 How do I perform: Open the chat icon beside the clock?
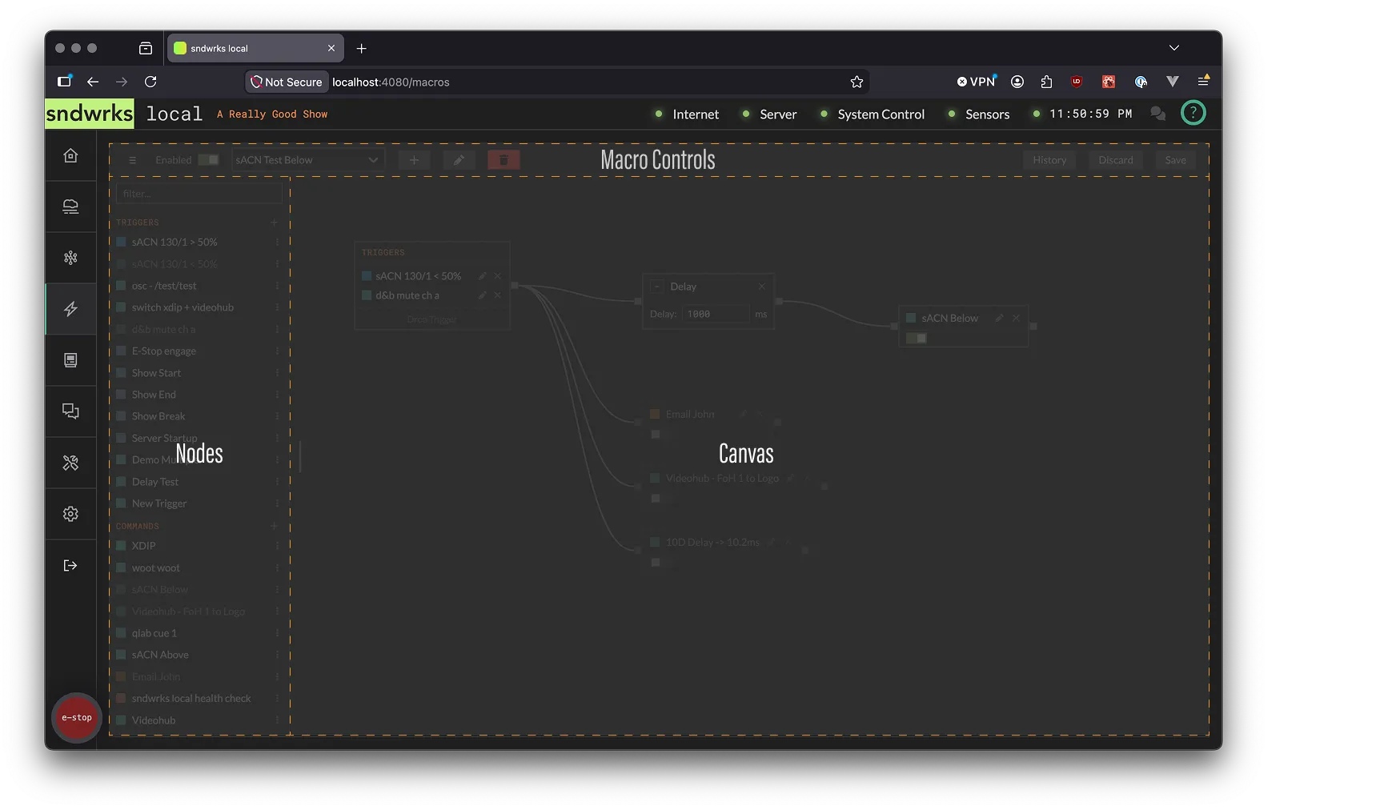click(x=1157, y=114)
